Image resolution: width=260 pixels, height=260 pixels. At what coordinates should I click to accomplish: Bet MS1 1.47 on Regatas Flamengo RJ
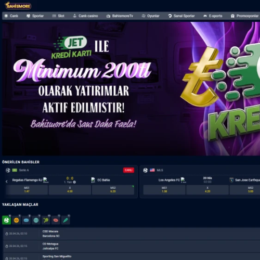point(27,190)
